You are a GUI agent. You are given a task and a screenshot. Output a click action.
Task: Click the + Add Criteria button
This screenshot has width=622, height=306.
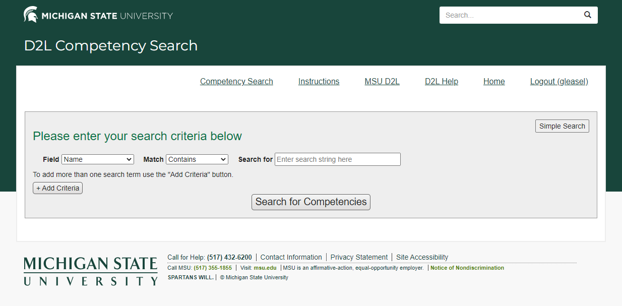[57, 188]
